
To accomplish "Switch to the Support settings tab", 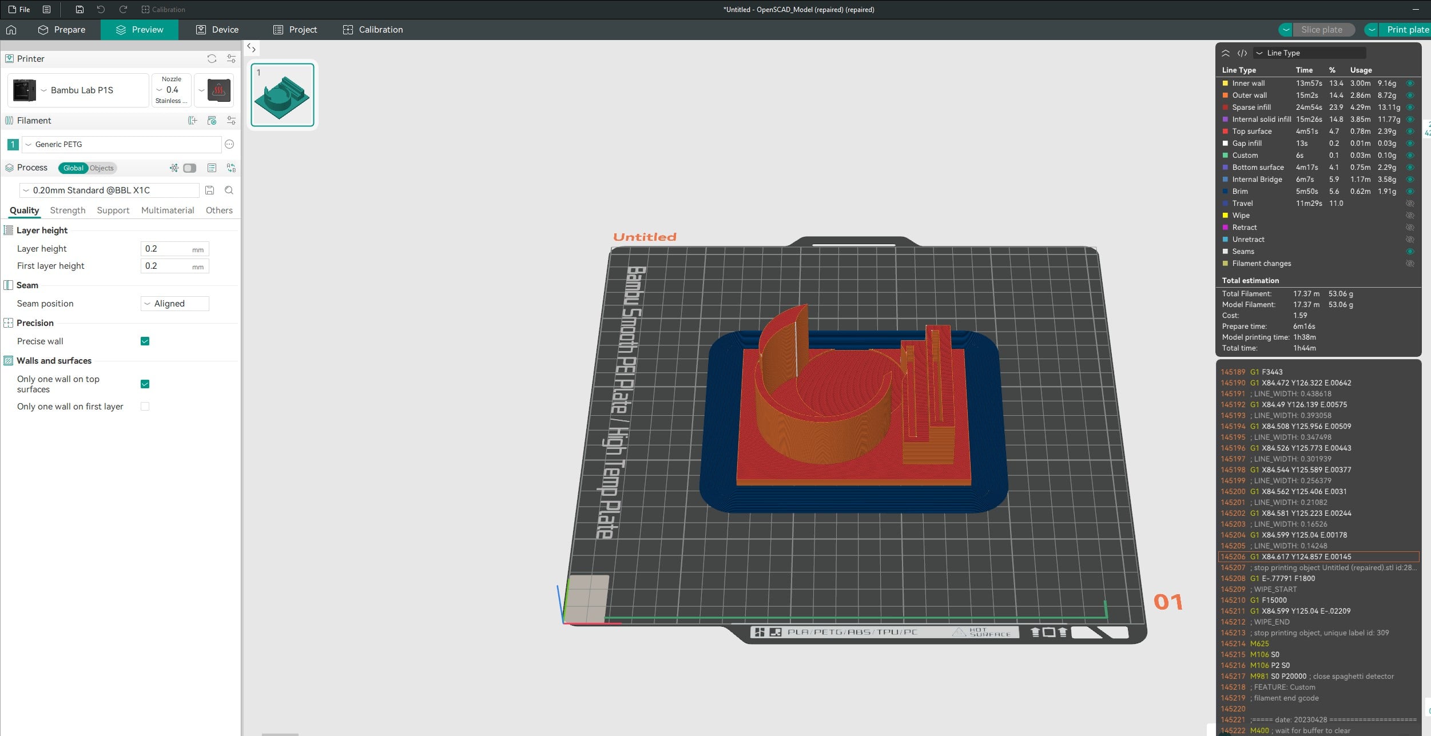I will 113,210.
